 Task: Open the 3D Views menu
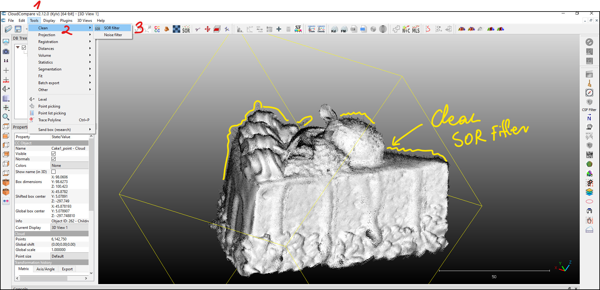coord(85,21)
